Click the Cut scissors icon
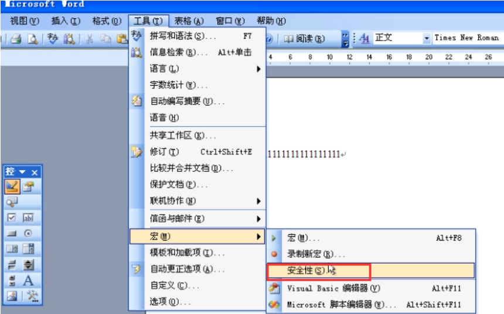The image size is (504, 314). [90, 39]
